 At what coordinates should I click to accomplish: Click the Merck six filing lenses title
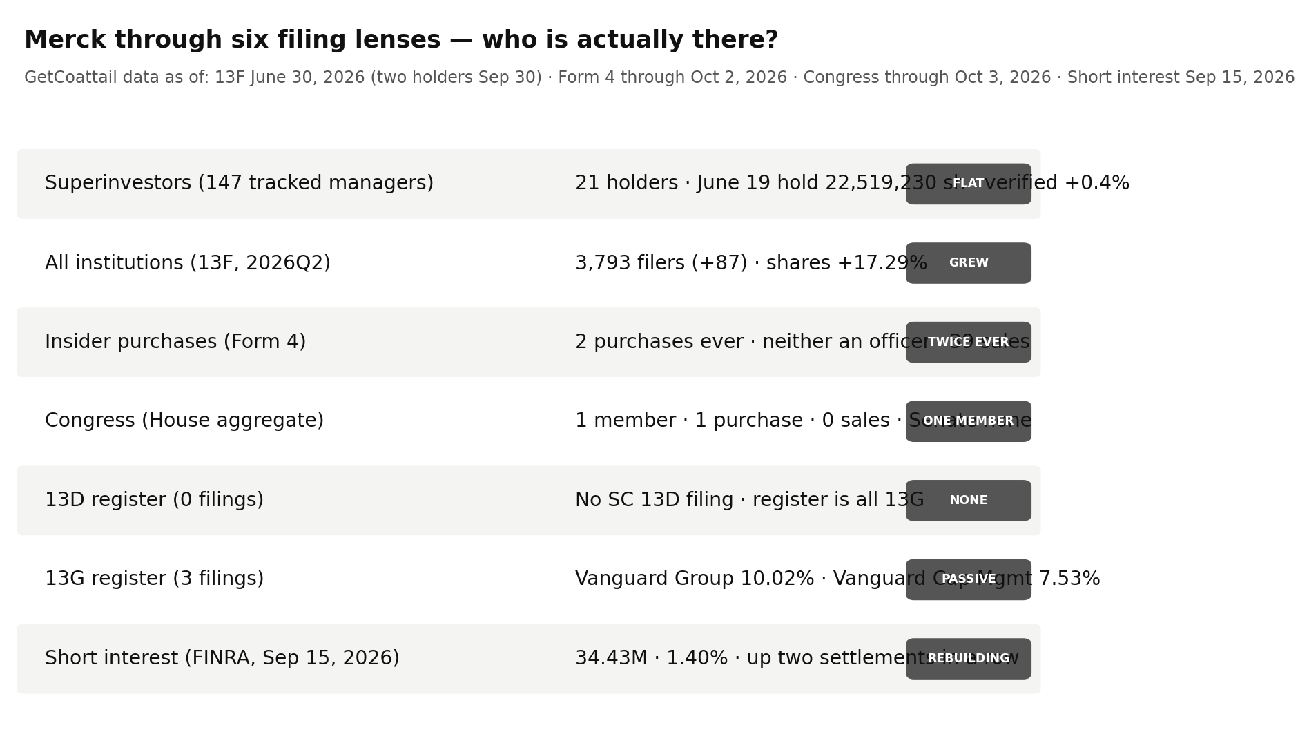pyautogui.click(x=401, y=40)
